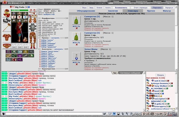
Task: Collapse the Приемы section with its minus box
Action: pyautogui.click(x=39, y=38)
